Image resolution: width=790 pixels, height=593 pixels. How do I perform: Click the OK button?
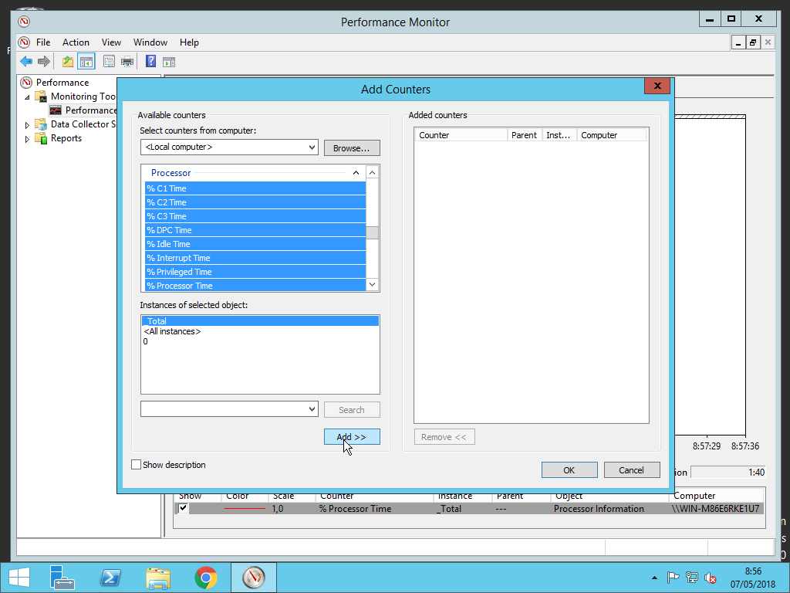pyautogui.click(x=569, y=470)
